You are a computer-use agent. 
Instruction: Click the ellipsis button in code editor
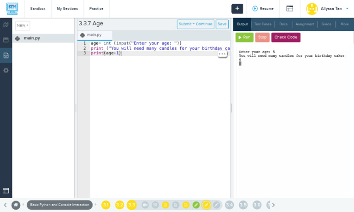(222, 54)
